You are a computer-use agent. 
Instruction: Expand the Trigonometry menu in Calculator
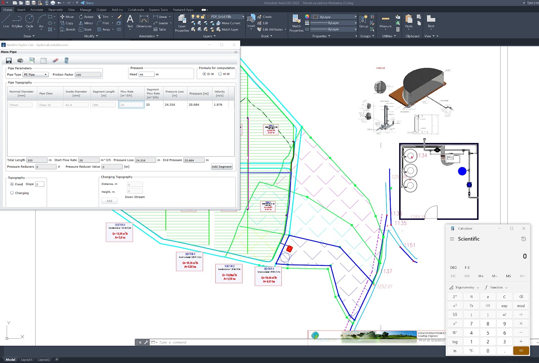click(x=465, y=287)
